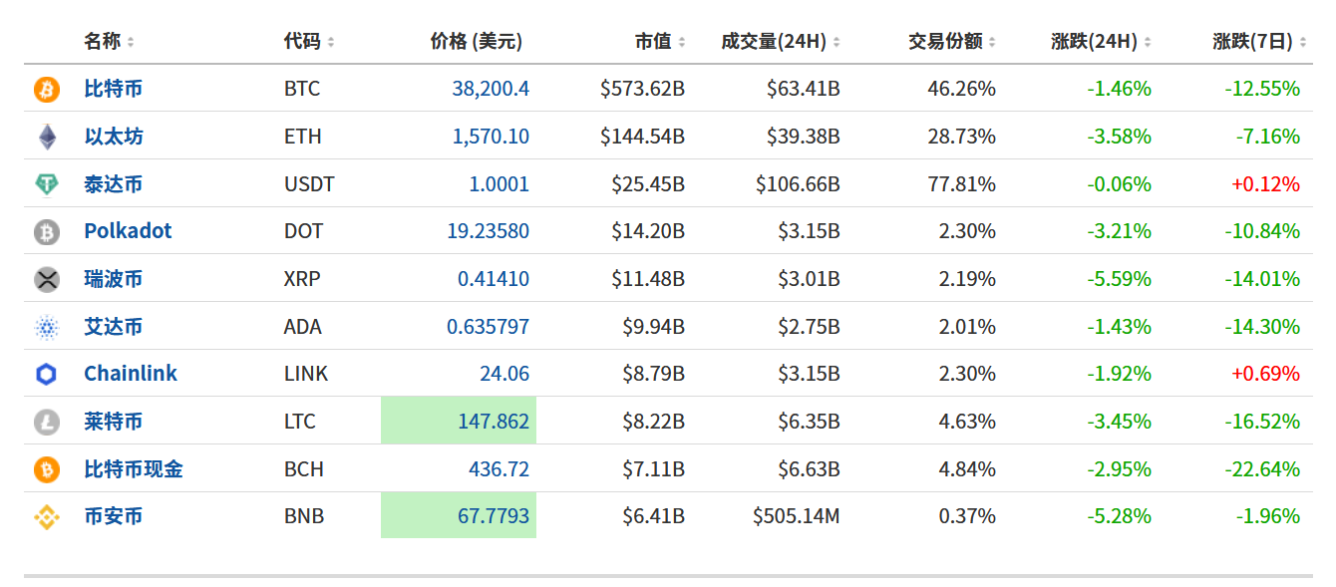The height and width of the screenshot is (587, 1336).
Task: Click the BTC price 38,200.4
Action: pos(491,89)
